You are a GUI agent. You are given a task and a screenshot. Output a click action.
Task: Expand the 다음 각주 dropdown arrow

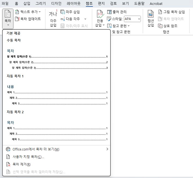click(x=85, y=19)
